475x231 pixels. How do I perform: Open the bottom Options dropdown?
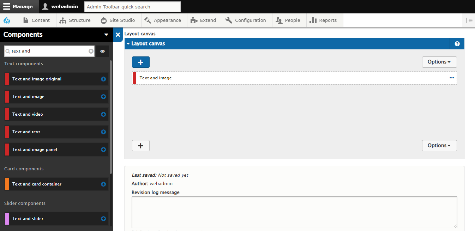pos(439,146)
